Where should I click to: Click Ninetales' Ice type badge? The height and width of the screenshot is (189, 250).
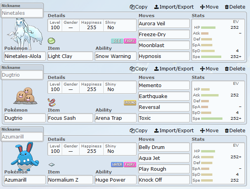coord(117,41)
